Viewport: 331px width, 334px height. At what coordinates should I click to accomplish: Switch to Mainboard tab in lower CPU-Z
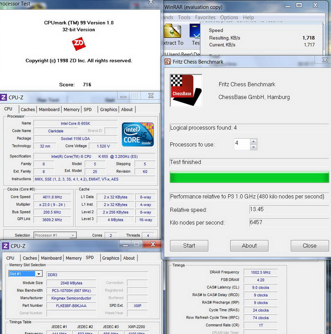click(x=51, y=258)
